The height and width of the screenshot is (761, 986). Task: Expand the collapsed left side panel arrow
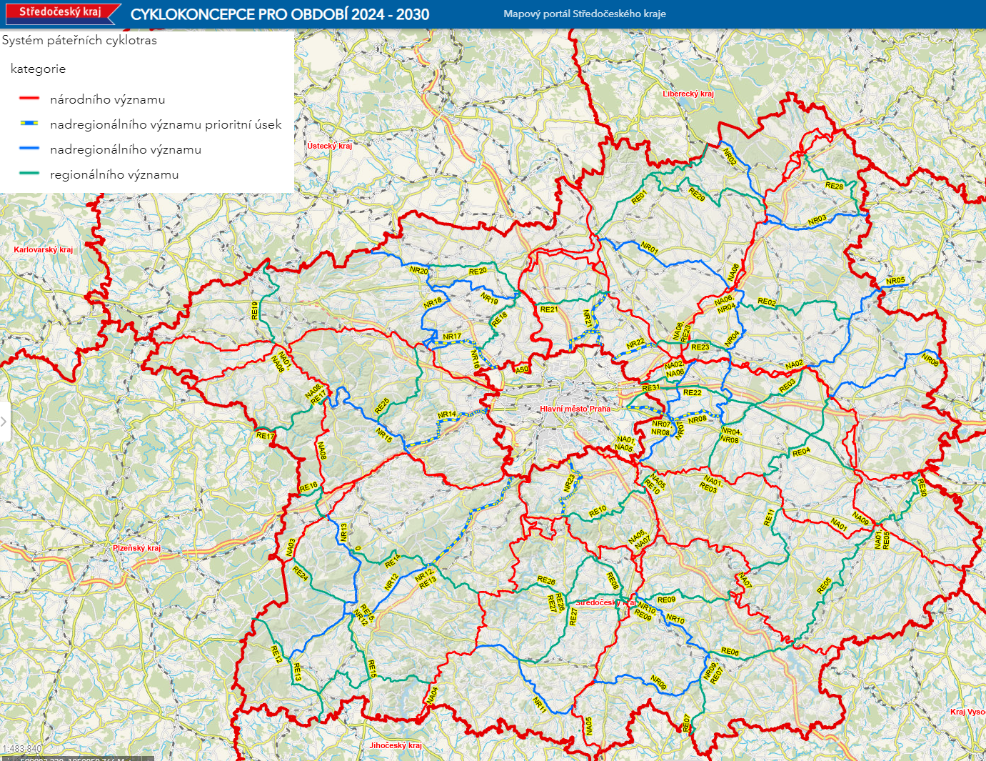tap(4, 422)
